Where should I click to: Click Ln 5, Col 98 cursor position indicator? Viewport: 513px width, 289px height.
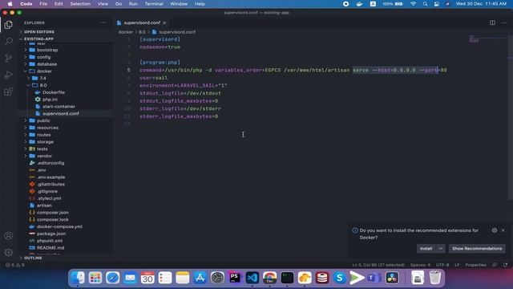click(378, 265)
